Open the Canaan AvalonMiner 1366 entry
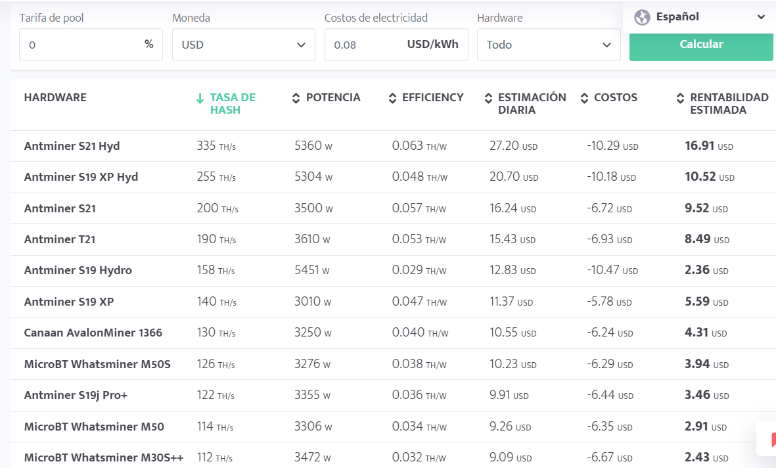 pyautogui.click(x=93, y=333)
